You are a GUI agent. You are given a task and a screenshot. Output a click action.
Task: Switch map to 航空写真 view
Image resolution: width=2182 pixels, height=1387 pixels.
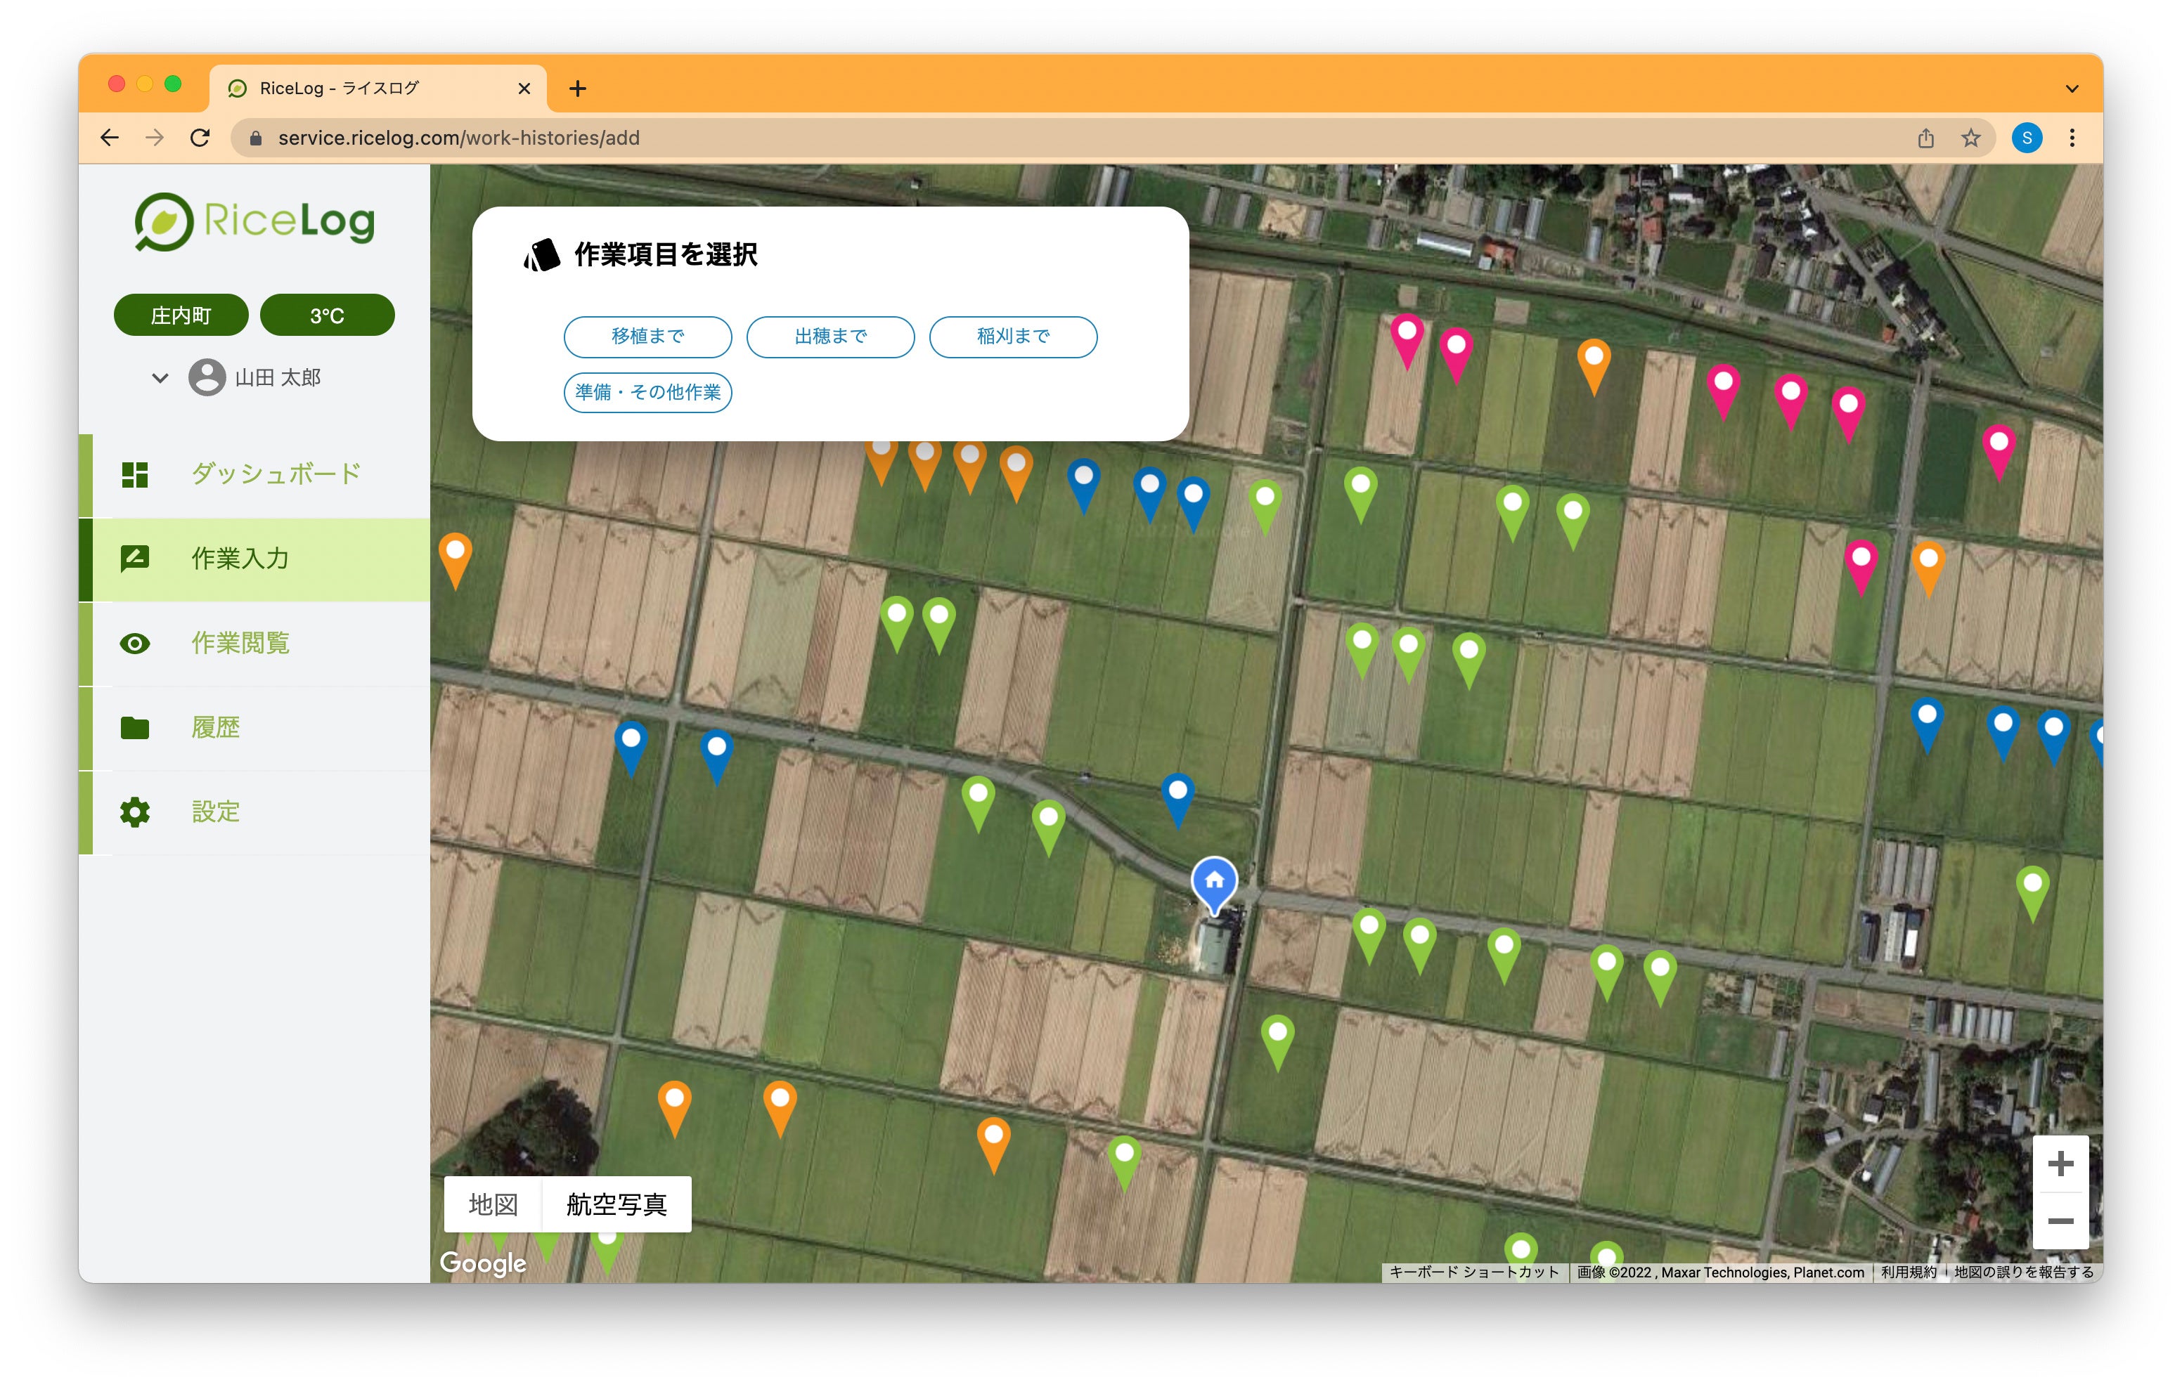pos(616,1204)
